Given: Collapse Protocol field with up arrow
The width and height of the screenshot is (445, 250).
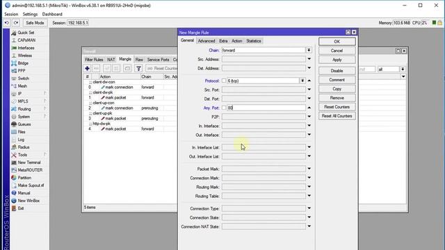Looking at the screenshot, I should click(x=309, y=81).
